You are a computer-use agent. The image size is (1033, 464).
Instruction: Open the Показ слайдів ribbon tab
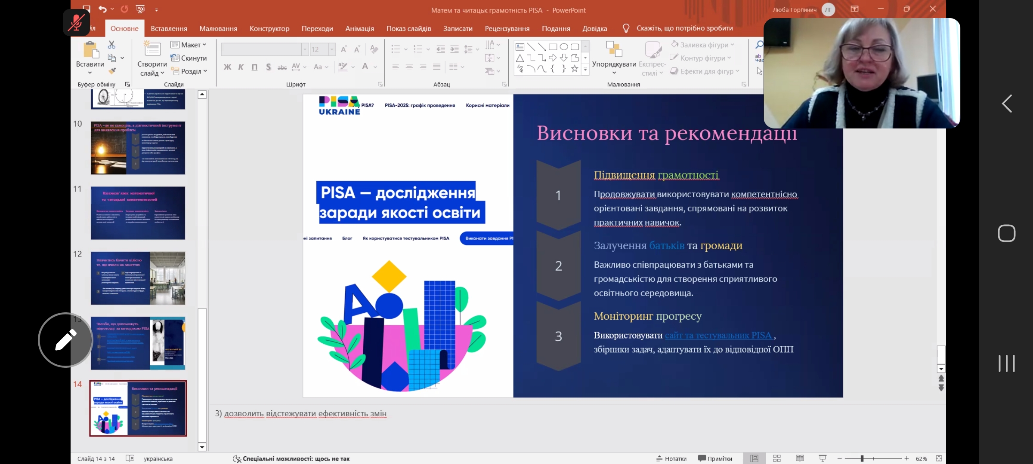coord(408,28)
